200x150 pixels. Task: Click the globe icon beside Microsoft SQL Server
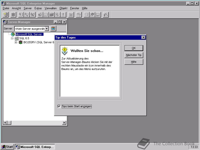pos(13,34)
